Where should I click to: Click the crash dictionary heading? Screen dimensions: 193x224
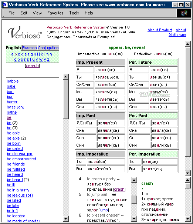click(x=147, y=183)
